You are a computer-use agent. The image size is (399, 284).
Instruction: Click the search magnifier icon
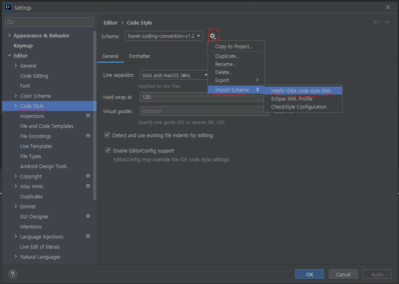[10, 22]
